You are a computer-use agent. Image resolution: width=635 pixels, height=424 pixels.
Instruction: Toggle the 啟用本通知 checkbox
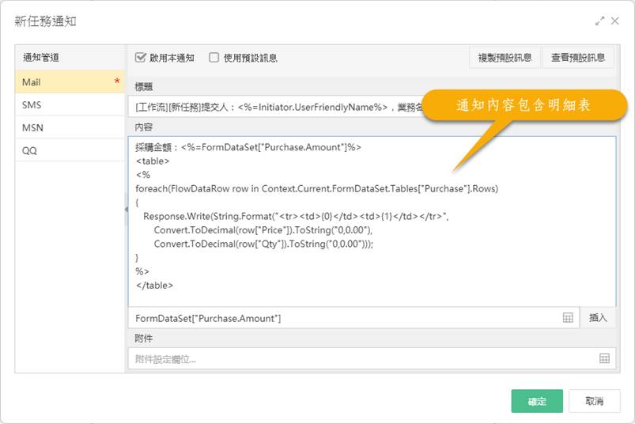(140, 58)
